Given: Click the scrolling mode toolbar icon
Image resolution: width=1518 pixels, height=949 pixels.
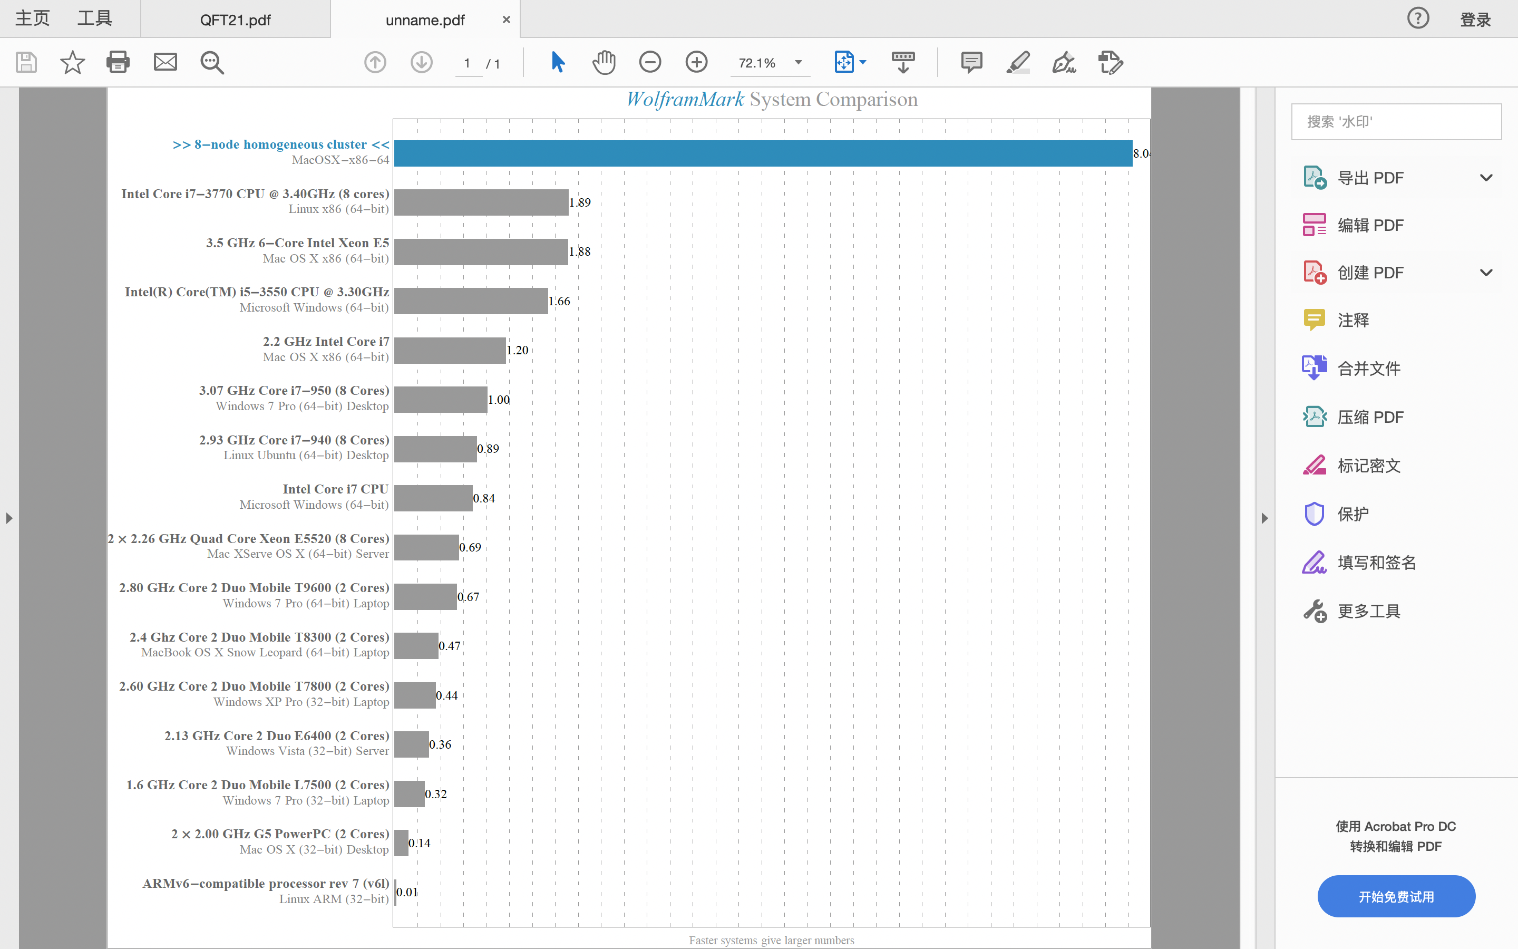Looking at the screenshot, I should (903, 62).
